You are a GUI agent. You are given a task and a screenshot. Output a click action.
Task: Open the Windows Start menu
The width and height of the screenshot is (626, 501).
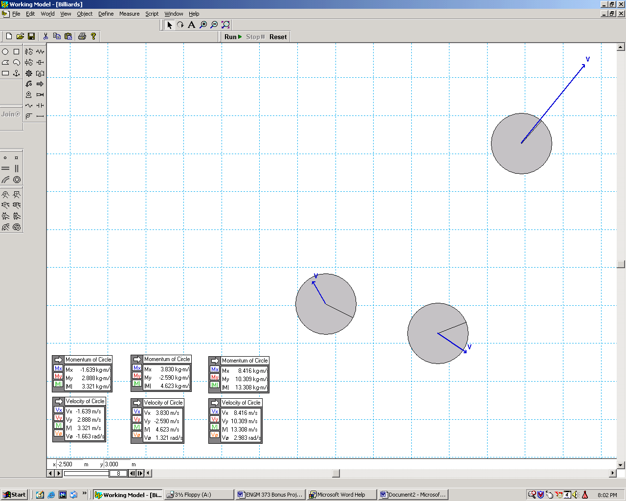tap(14, 495)
